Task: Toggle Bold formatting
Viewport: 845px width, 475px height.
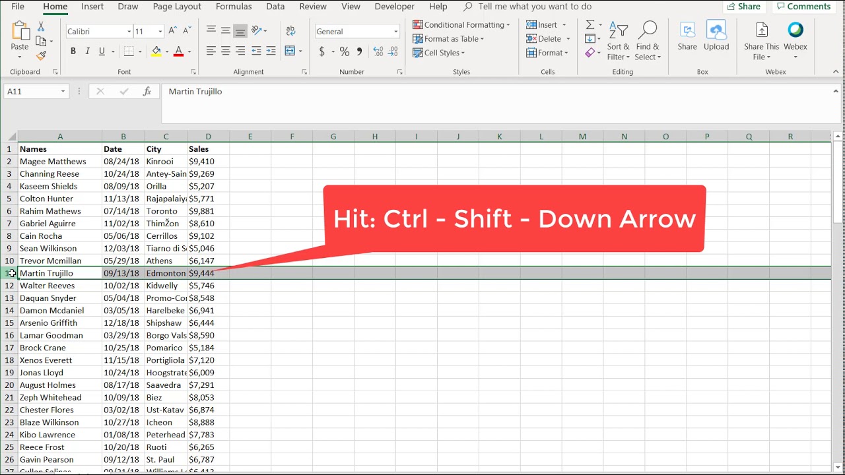Action: click(x=73, y=51)
